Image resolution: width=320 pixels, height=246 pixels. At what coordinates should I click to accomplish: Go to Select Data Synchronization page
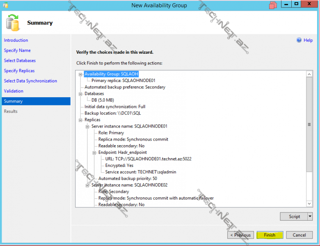tap(30, 81)
